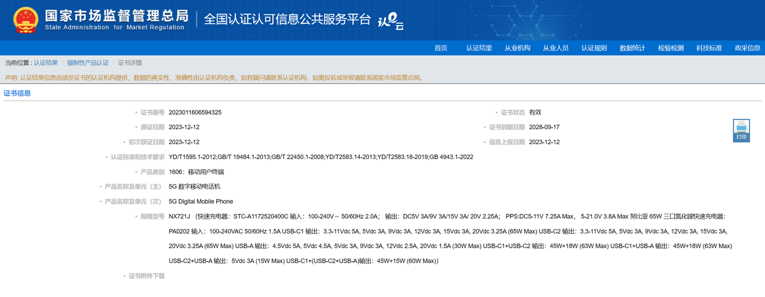Click the 打印 print icon
This screenshot has width=765, height=297.
coord(741,130)
